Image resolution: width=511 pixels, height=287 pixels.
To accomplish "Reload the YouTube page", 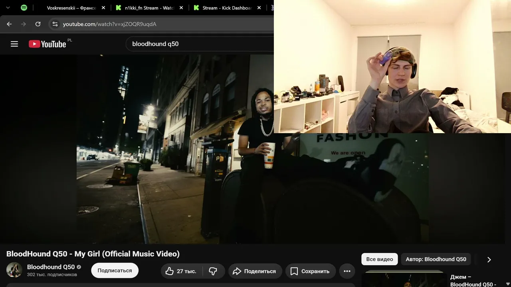I will click(38, 24).
